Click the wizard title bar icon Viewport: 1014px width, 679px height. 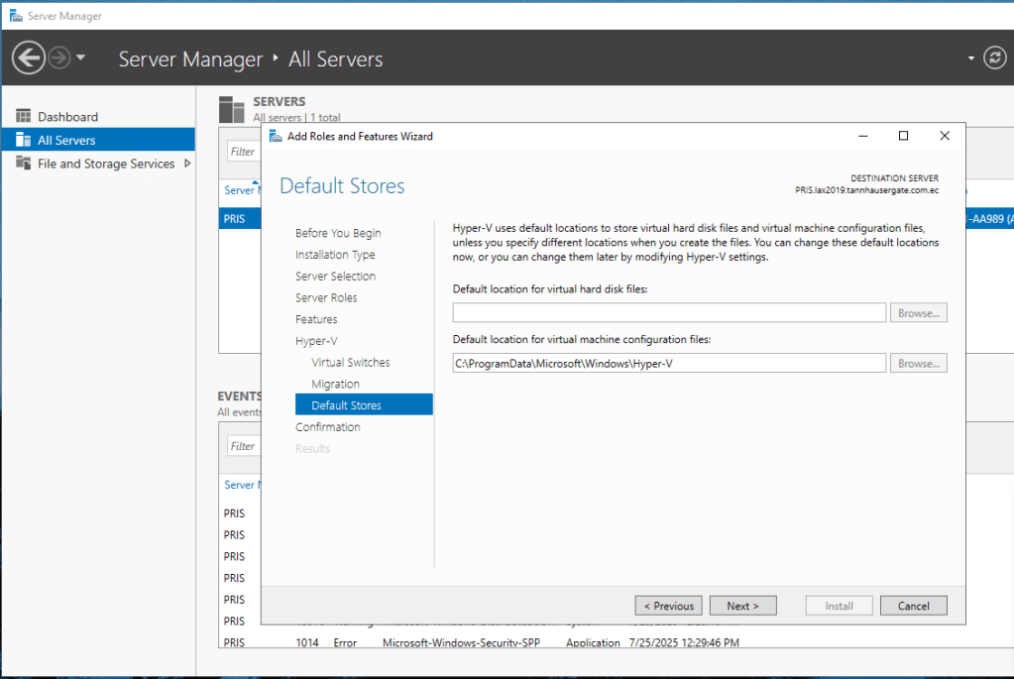tap(276, 136)
